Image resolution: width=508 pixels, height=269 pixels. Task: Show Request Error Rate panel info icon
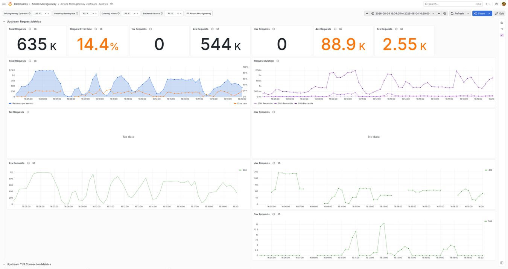pos(96,29)
